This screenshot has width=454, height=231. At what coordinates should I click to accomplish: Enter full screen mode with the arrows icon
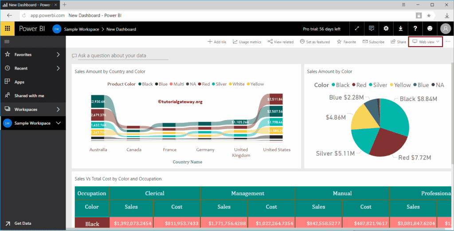pyautogui.click(x=357, y=29)
